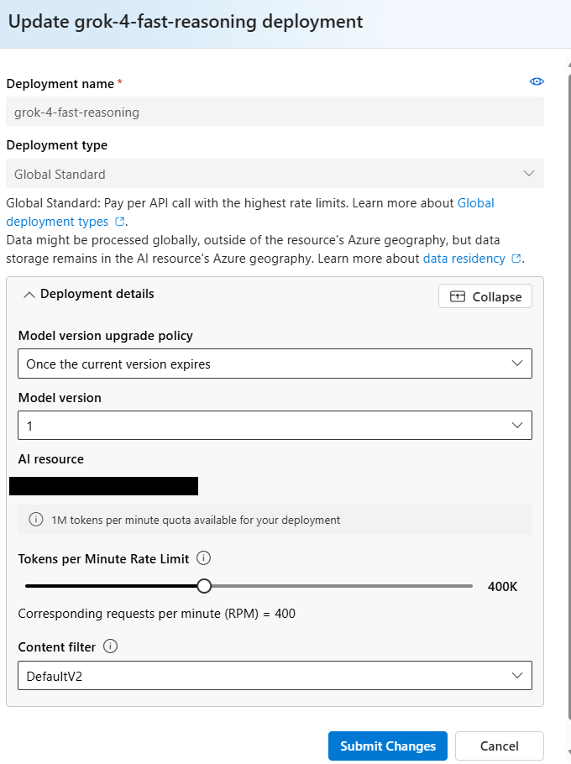Click info icon beside Tokens per Minute Rate Limit
Screen dimensions: 571x764
pyautogui.click(x=203, y=558)
